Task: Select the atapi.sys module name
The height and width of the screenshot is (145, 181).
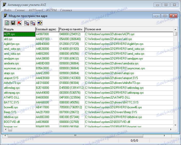Action: coord(9,73)
